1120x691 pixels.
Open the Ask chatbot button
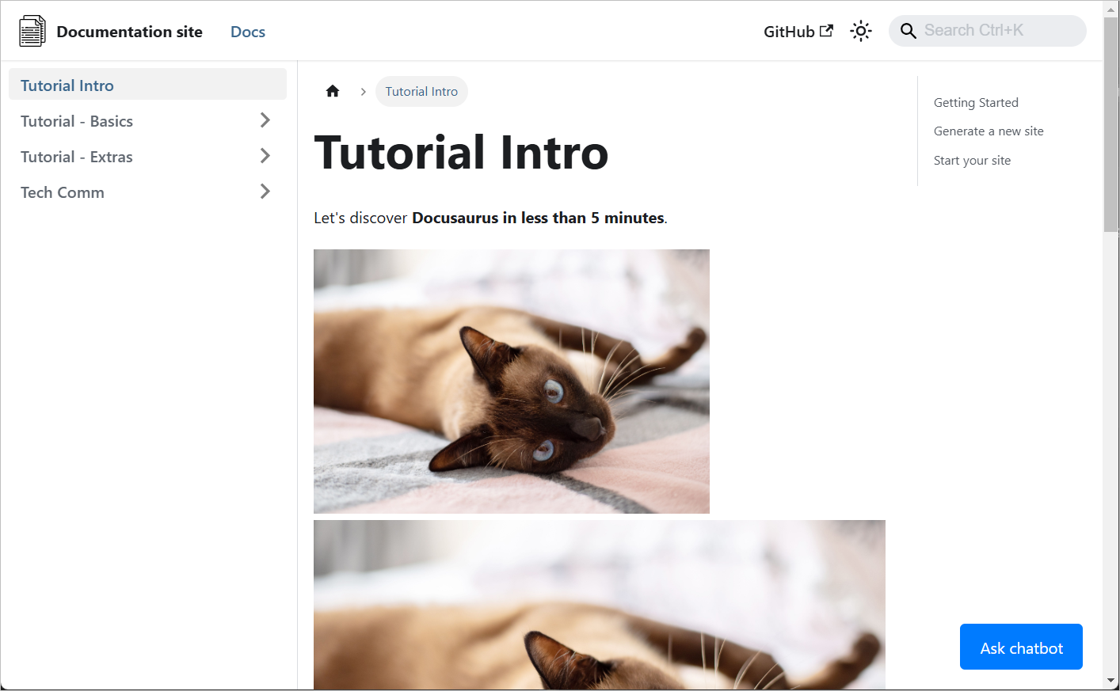coord(1021,647)
